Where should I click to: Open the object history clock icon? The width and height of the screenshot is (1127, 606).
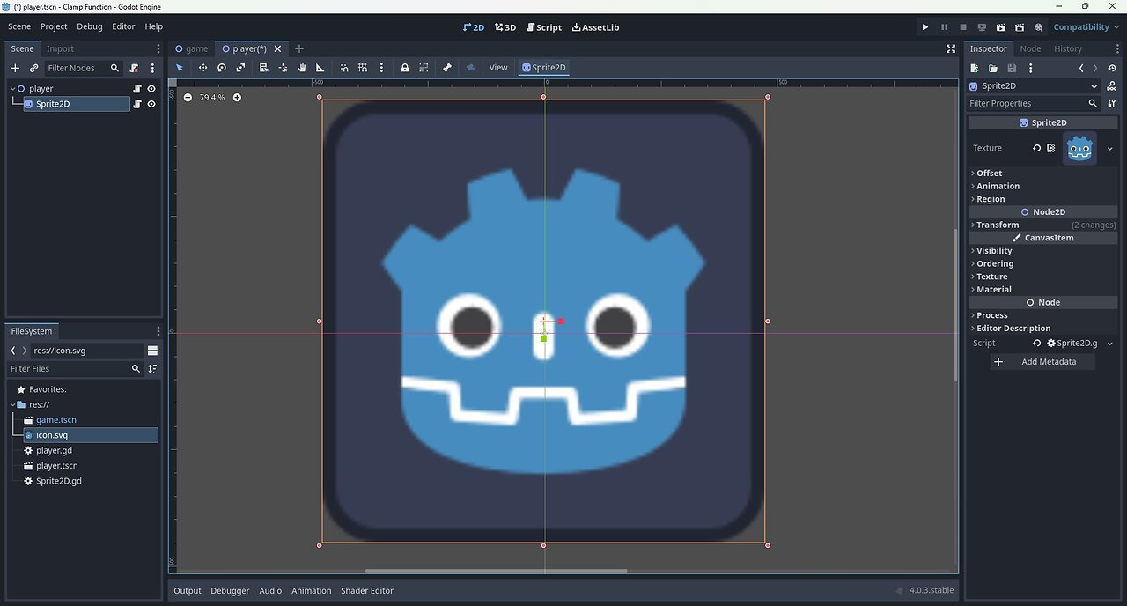[1112, 69]
